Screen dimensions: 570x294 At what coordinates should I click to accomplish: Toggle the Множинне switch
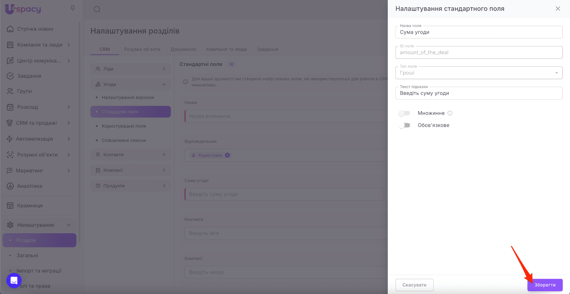coord(404,113)
